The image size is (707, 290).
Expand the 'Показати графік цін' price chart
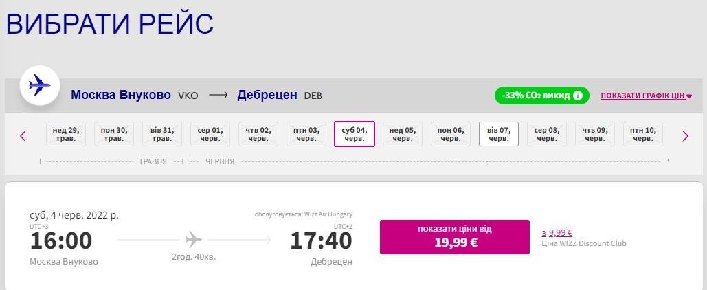pos(646,96)
